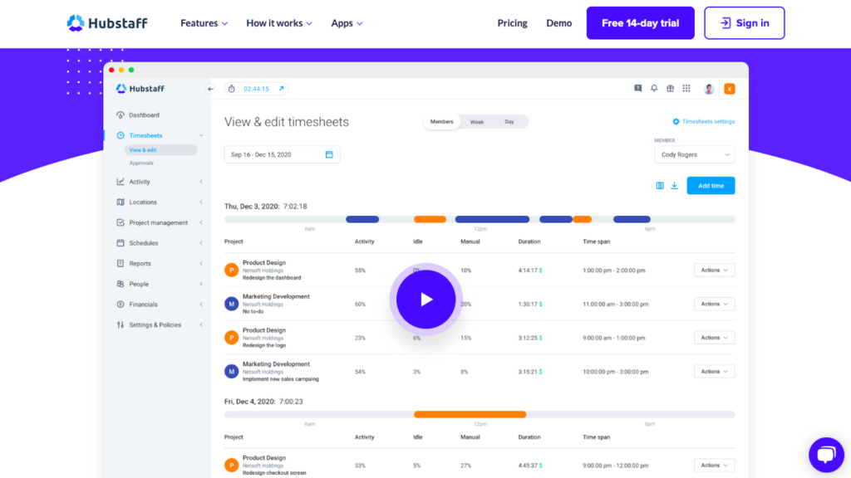Expand the How it works menu
The image size is (851, 478).
[x=279, y=23]
